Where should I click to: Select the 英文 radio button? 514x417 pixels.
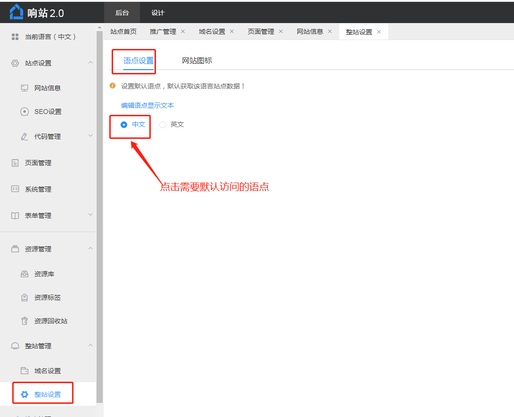(163, 125)
